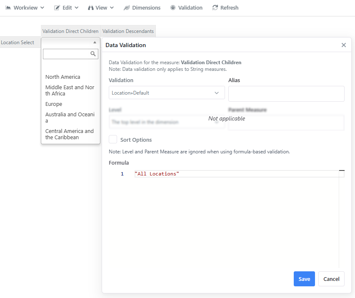Open the View menu
355x298 pixels.
(x=101, y=8)
